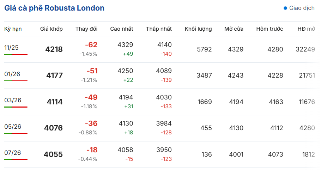Select the 01/26 contract term
321x170 pixels.
12,74
